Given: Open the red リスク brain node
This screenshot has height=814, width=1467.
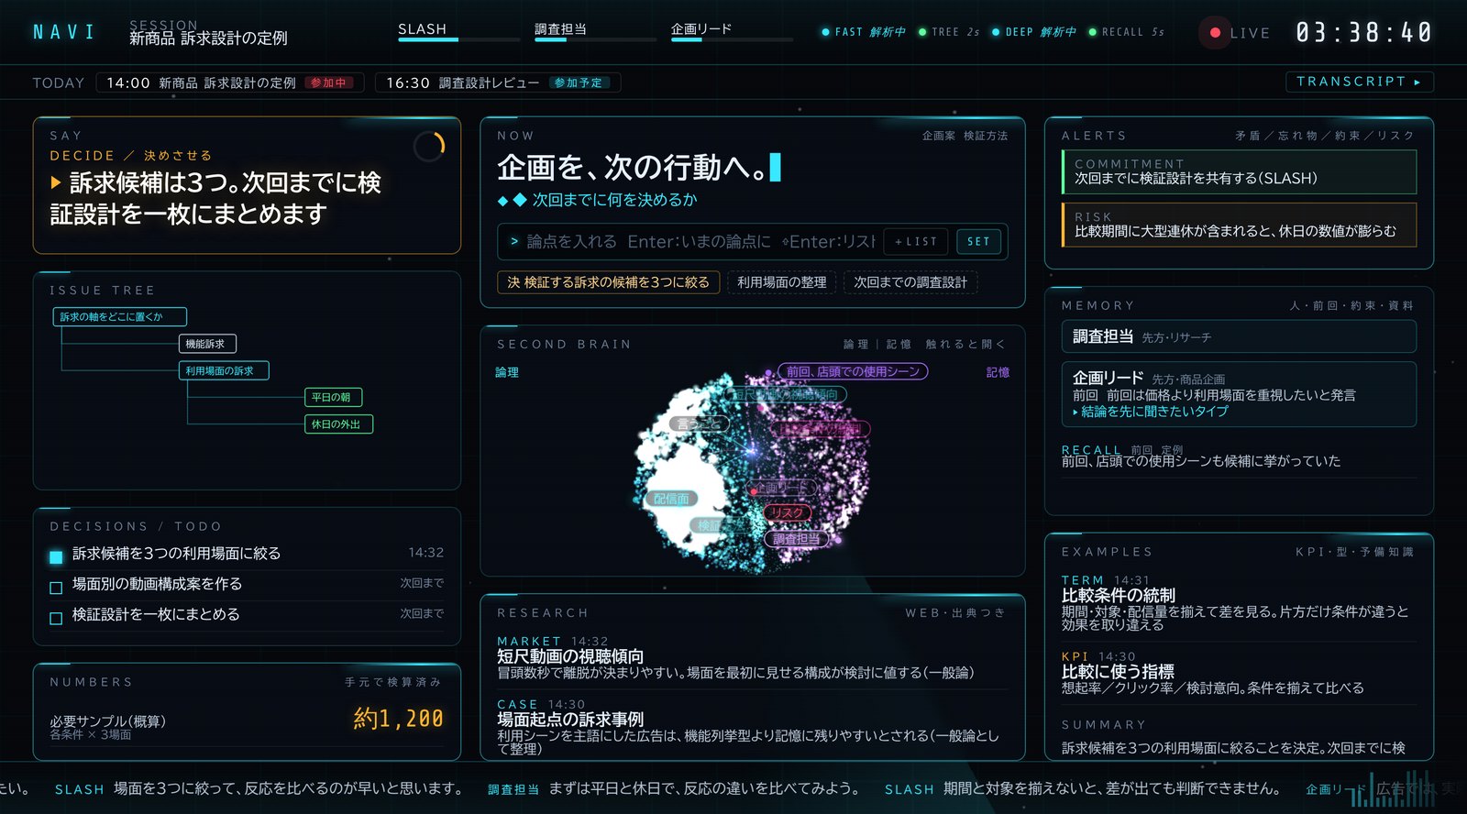Looking at the screenshot, I should click(x=787, y=512).
